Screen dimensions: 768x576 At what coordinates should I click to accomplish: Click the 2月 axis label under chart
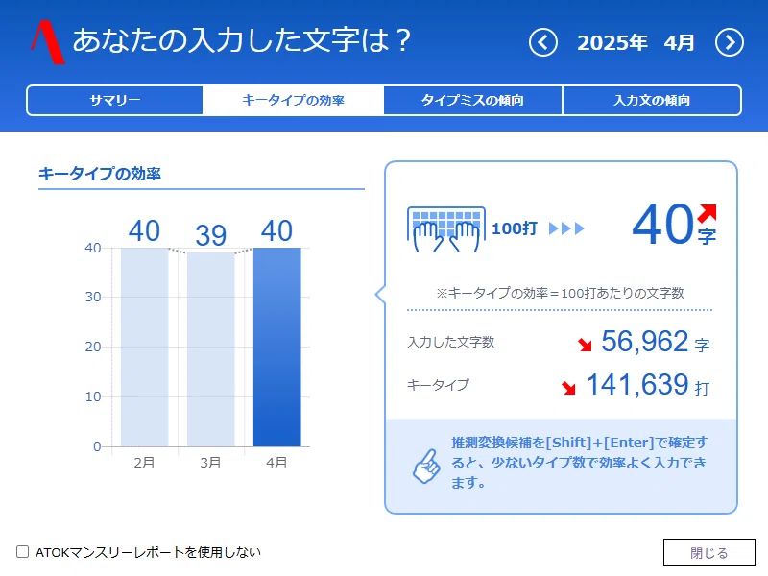(145, 463)
